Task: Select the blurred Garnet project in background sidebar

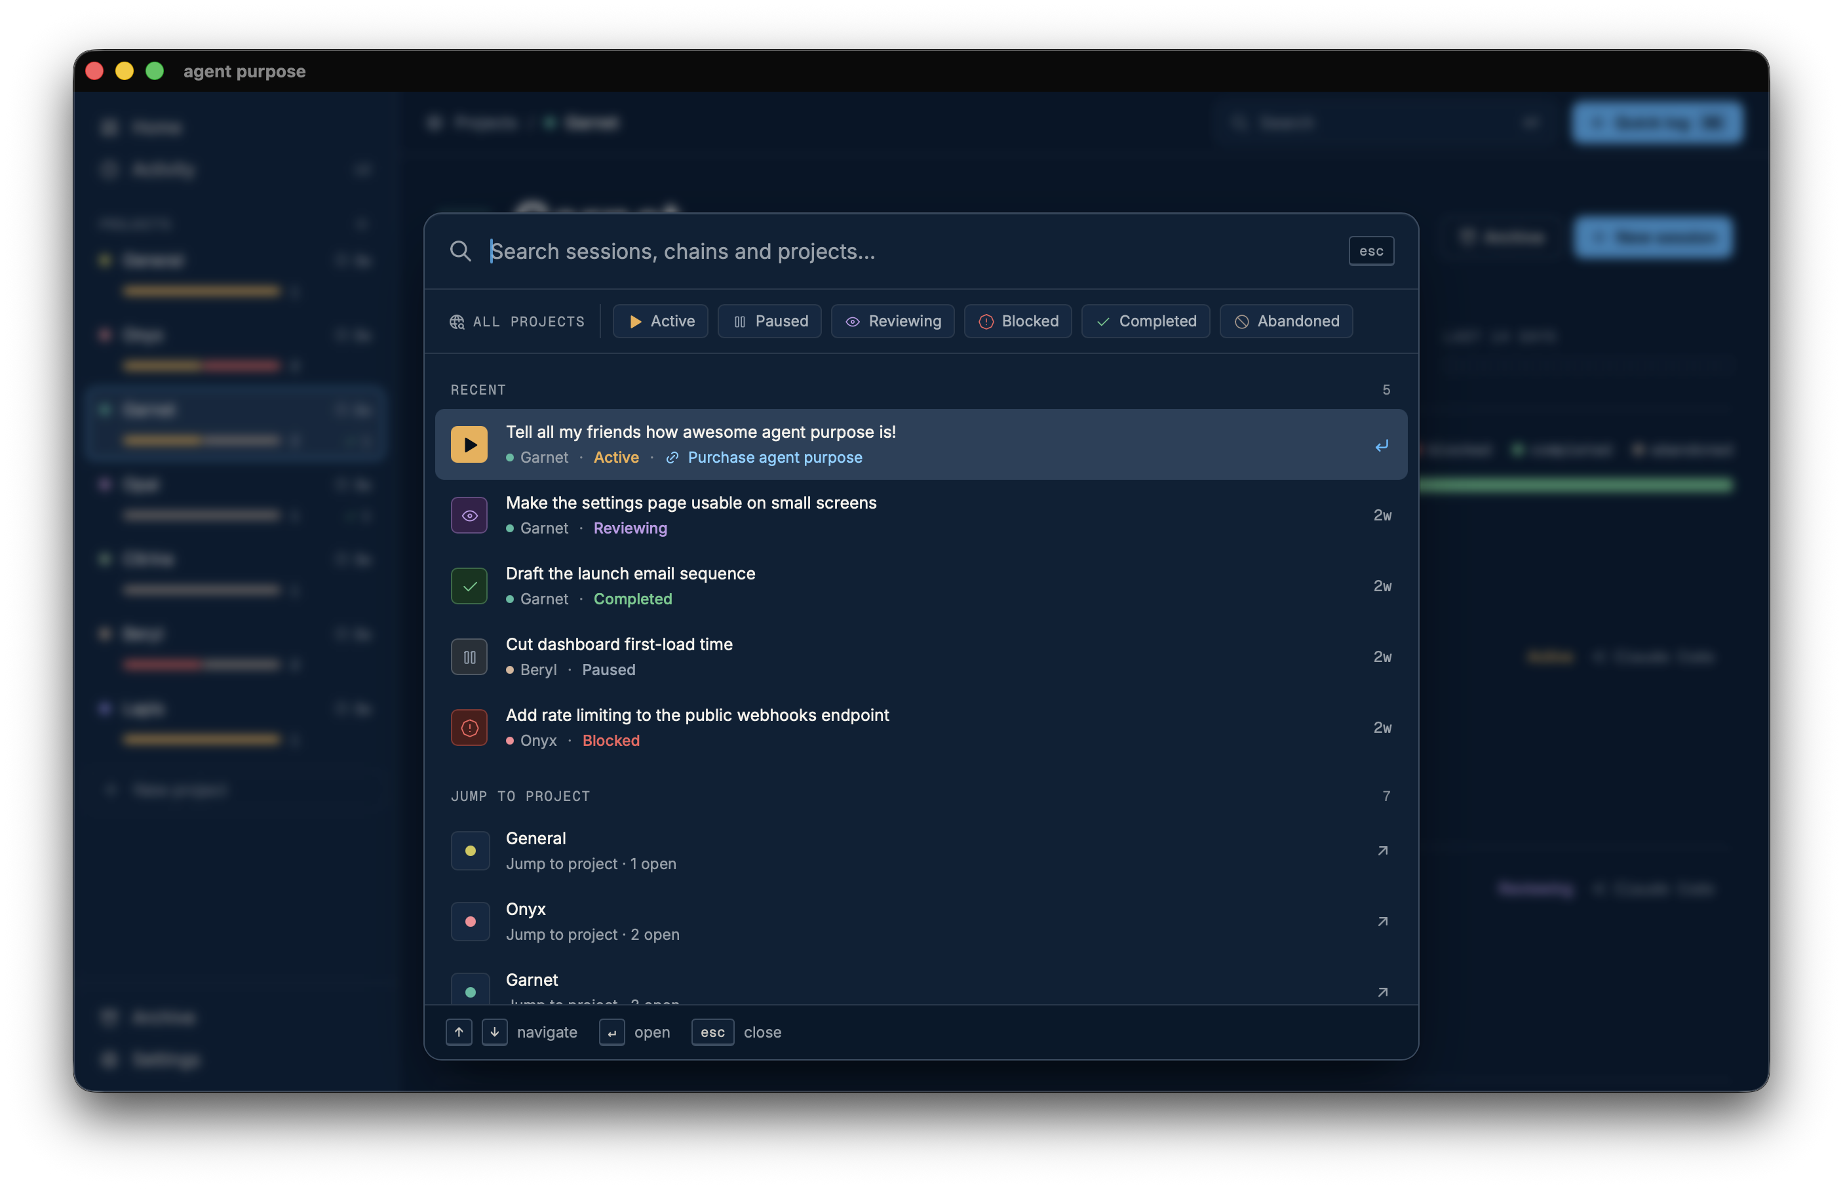Action: coord(235,423)
